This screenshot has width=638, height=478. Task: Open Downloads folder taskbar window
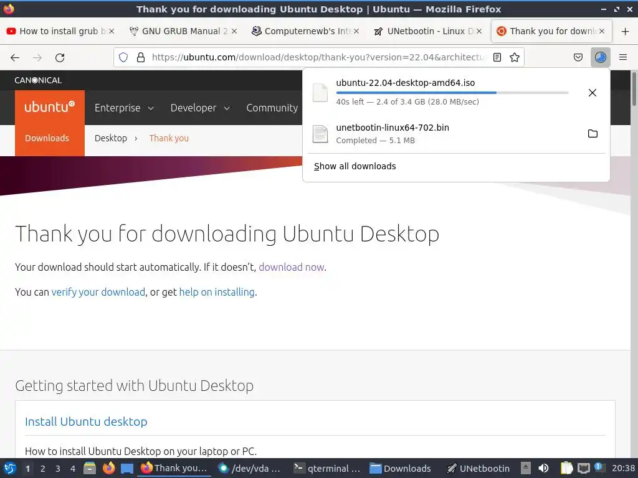pos(400,468)
